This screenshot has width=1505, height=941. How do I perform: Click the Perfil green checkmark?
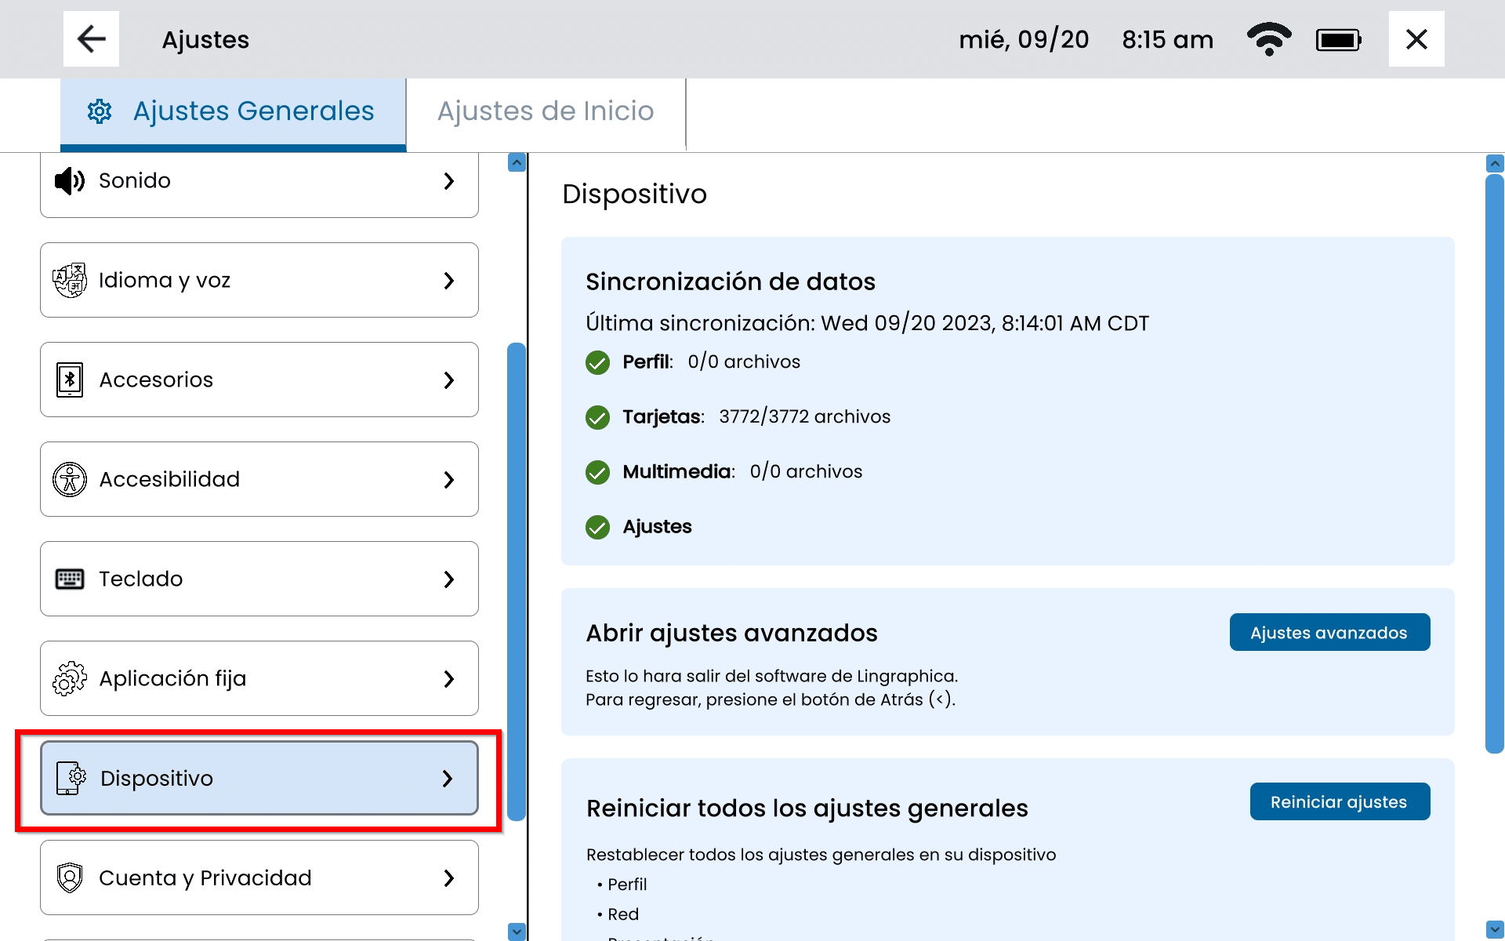click(x=597, y=362)
